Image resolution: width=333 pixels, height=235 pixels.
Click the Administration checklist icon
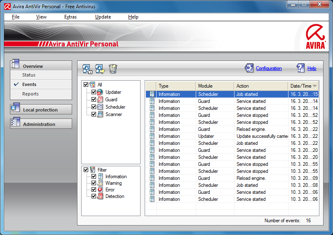16,123
